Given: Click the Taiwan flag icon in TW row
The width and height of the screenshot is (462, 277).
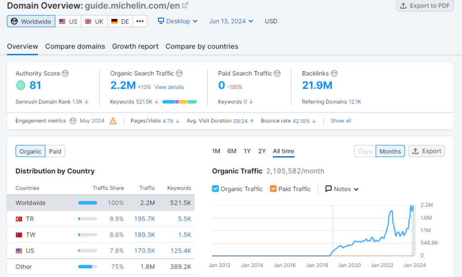Looking at the screenshot, I should coord(19,235).
